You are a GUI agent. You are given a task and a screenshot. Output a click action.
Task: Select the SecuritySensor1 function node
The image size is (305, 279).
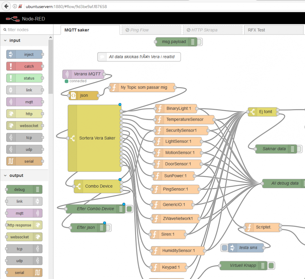181,130
